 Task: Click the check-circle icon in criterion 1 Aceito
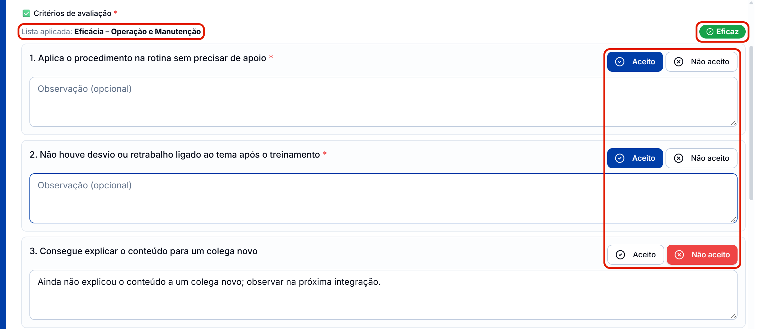point(620,62)
